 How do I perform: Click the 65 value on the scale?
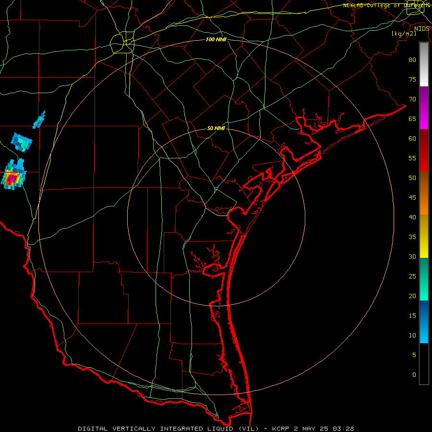[412, 119]
